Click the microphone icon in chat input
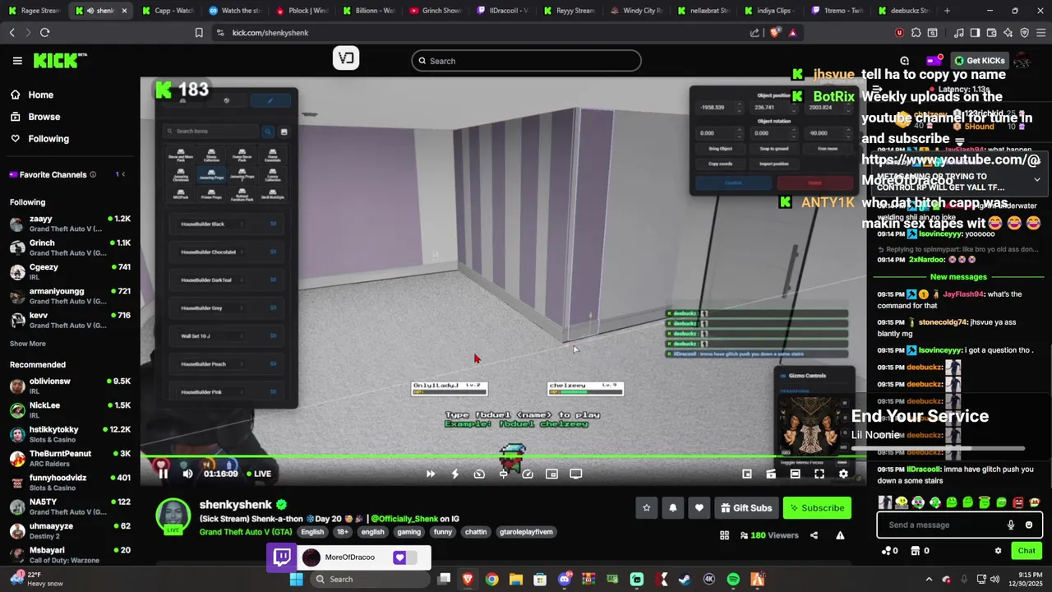Image resolution: width=1052 pixels, height=592 pixels. (x=1011, y=525)
